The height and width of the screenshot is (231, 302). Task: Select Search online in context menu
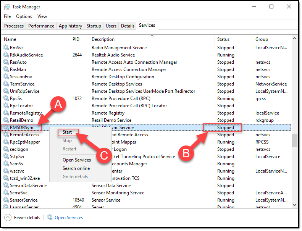coord(76,168)
